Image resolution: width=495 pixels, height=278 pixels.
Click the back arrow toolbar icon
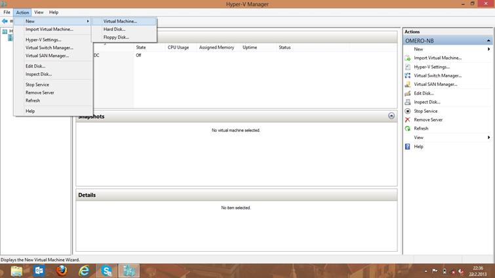(x=5, y=21)
